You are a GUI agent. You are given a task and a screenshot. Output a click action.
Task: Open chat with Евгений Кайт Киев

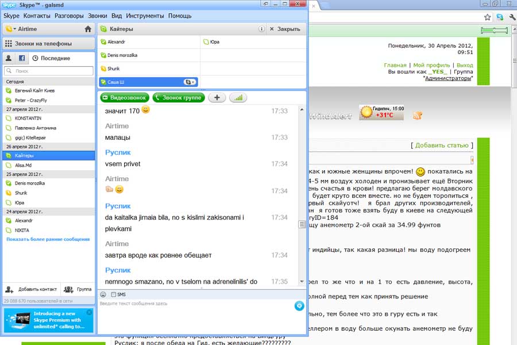point(49,90)
